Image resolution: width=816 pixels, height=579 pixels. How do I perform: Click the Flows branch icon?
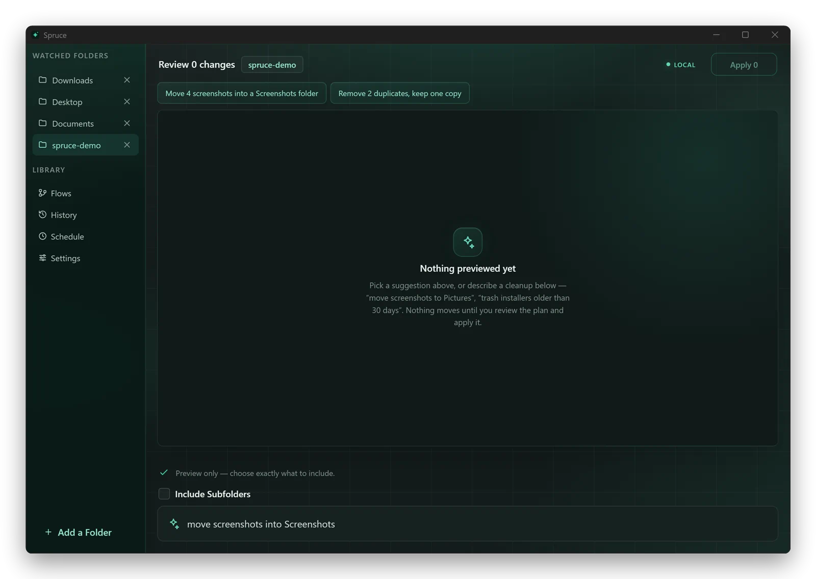tap(42, 193)
